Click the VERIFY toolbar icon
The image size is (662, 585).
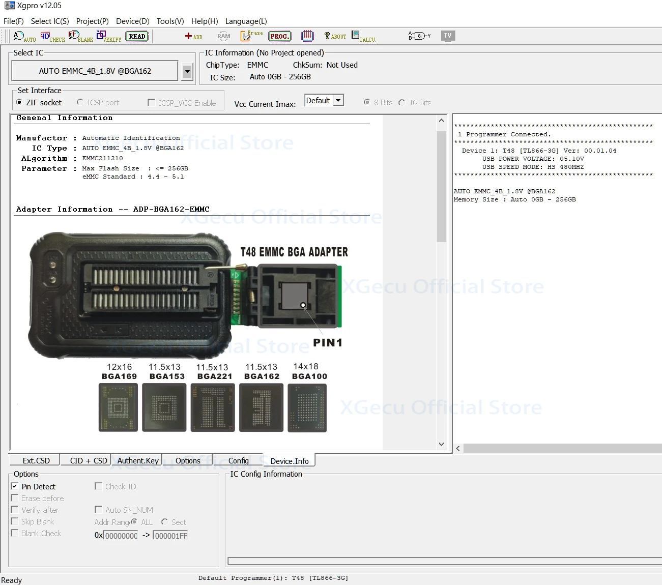point(109,36)
